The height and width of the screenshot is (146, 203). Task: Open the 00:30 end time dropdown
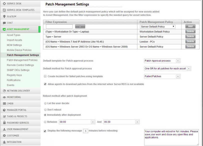(x=121, y=122)
